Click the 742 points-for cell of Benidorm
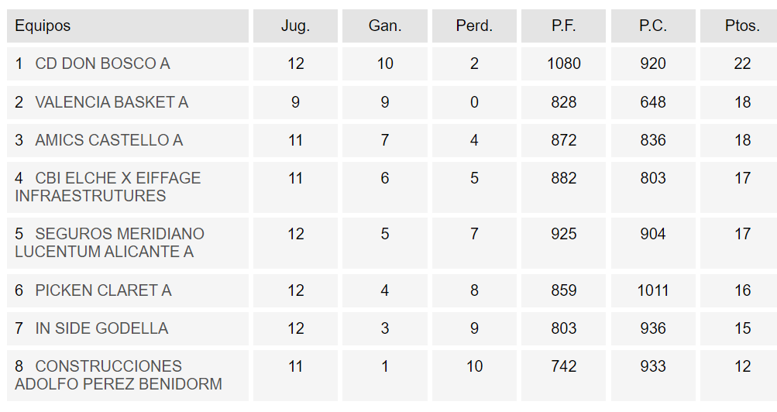The height and width of the screenshot is (412, 777). click(x=563, y=366)
